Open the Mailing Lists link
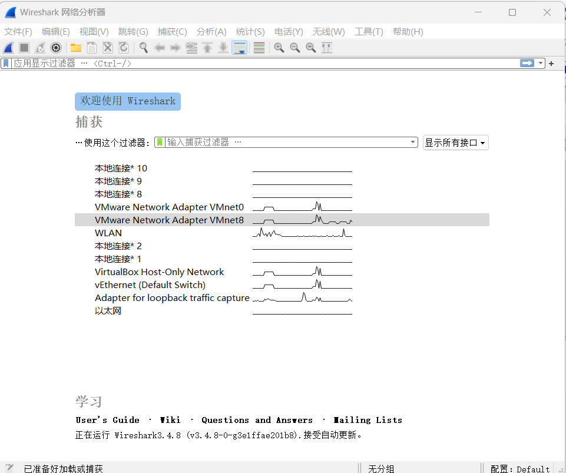 pyautogui.click(x=368, y=420)
